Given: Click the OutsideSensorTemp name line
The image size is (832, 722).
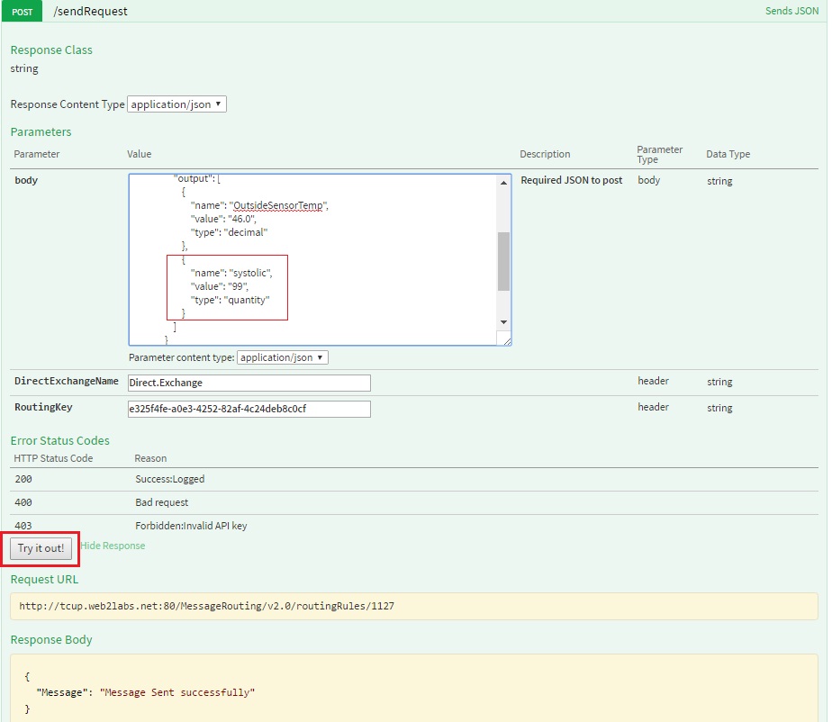Looking at the screenshot, I should [x=259, y=206].
